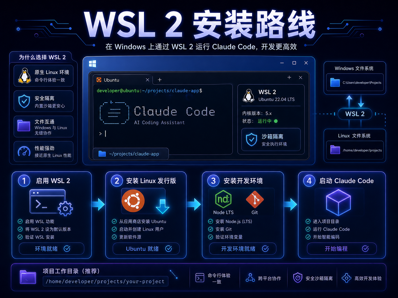Viewport: 398px width, 298px height.
Task: Click the gear icon beside 高效开发体验
Action: (346, 278)
